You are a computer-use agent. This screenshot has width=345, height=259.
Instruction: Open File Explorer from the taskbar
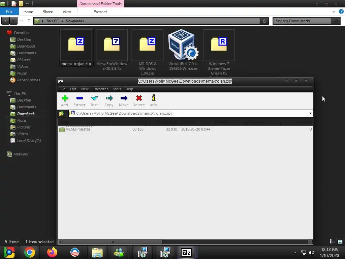tap(97, 252)
